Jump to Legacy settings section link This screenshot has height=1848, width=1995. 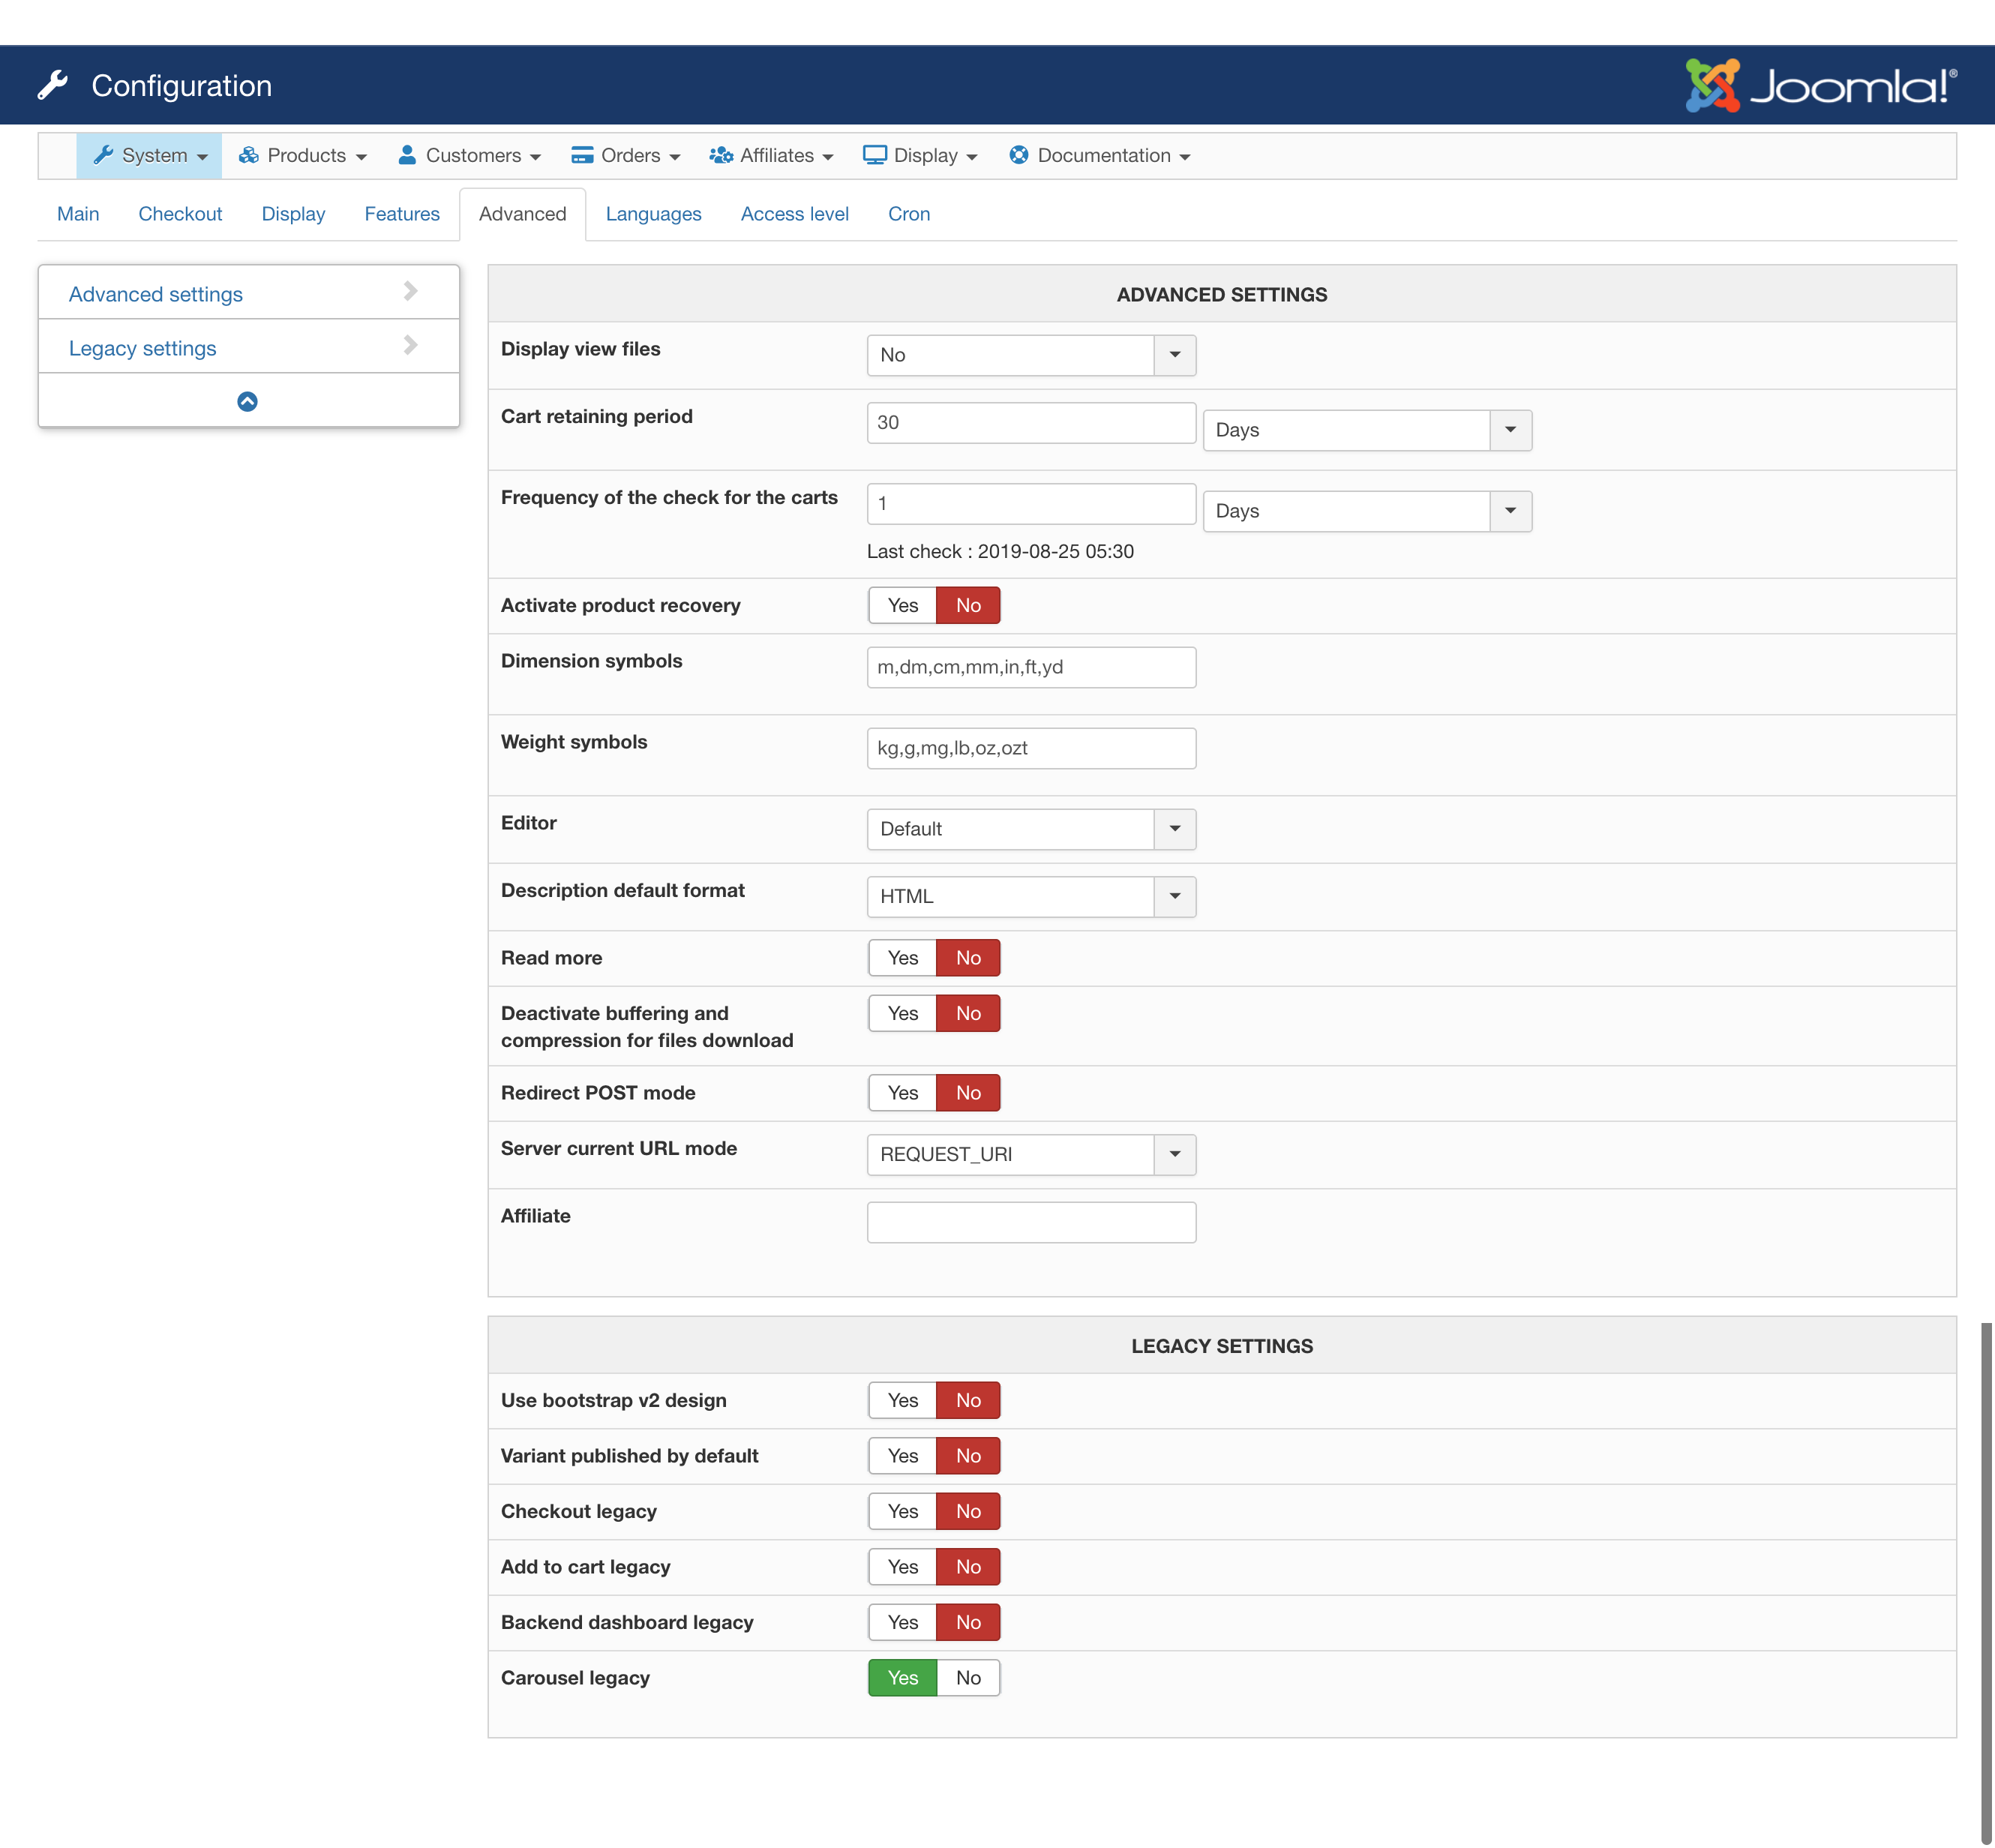tap(142, 348)
